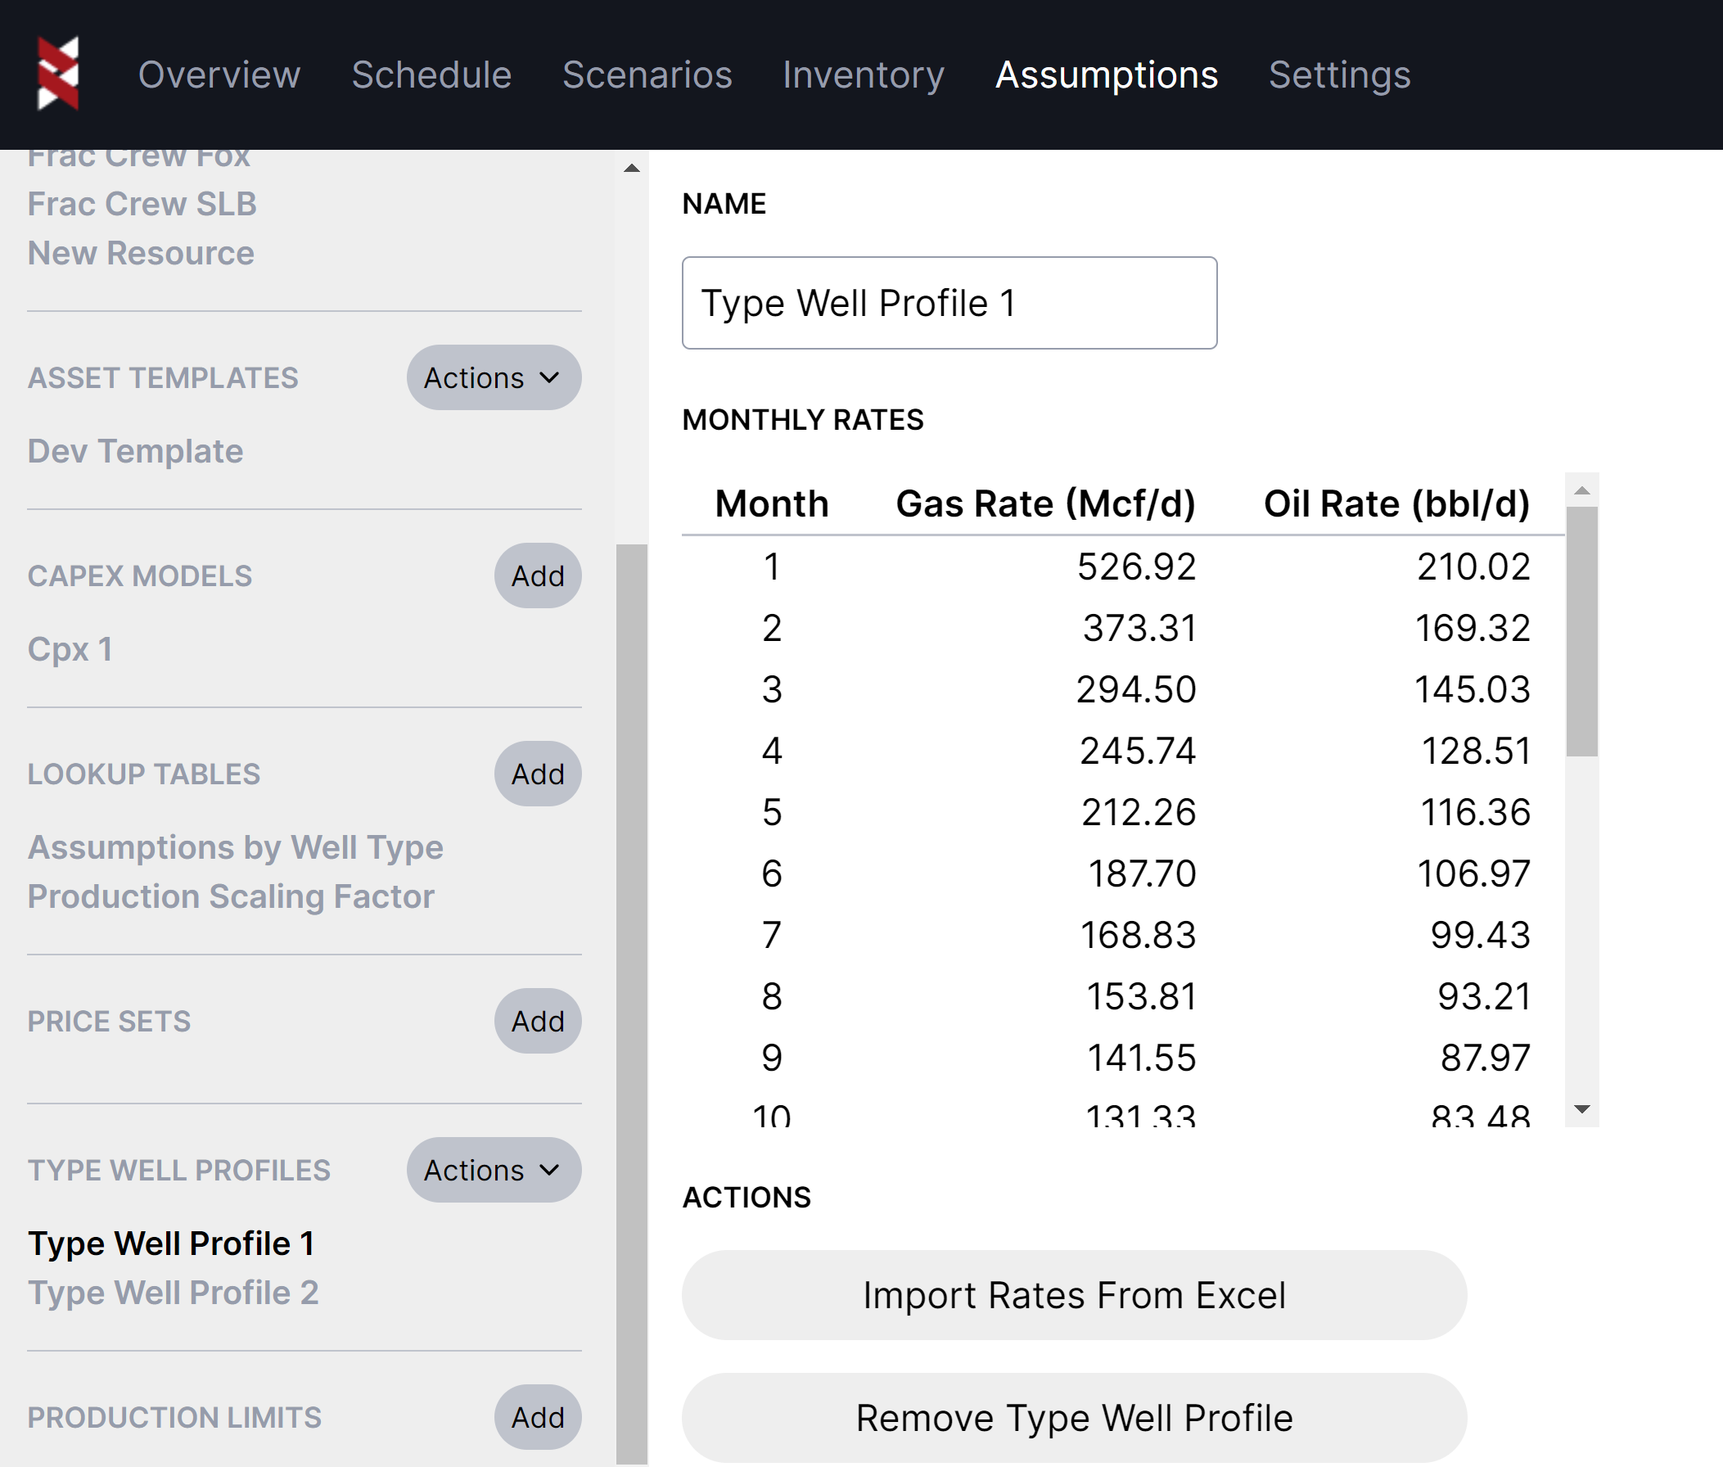Select Type Well Profile 2
The image size is (1723, 1467).
coord(173,1293)
